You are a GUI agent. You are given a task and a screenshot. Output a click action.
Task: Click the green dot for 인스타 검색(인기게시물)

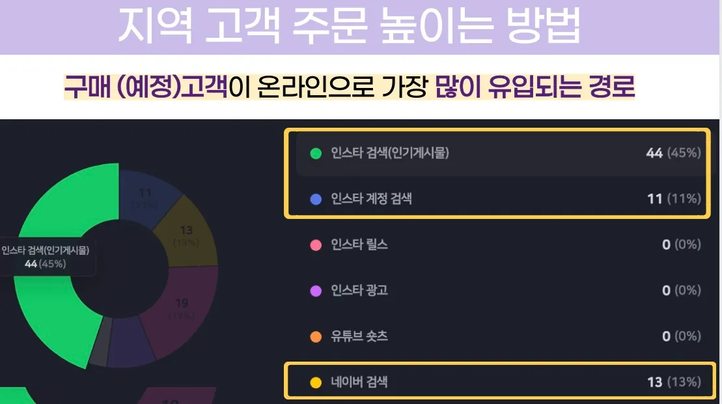tap(316, 153)
